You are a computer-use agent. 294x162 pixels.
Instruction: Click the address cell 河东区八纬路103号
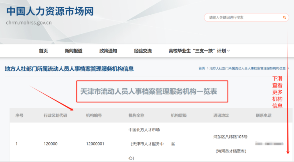tap(230, 137)
